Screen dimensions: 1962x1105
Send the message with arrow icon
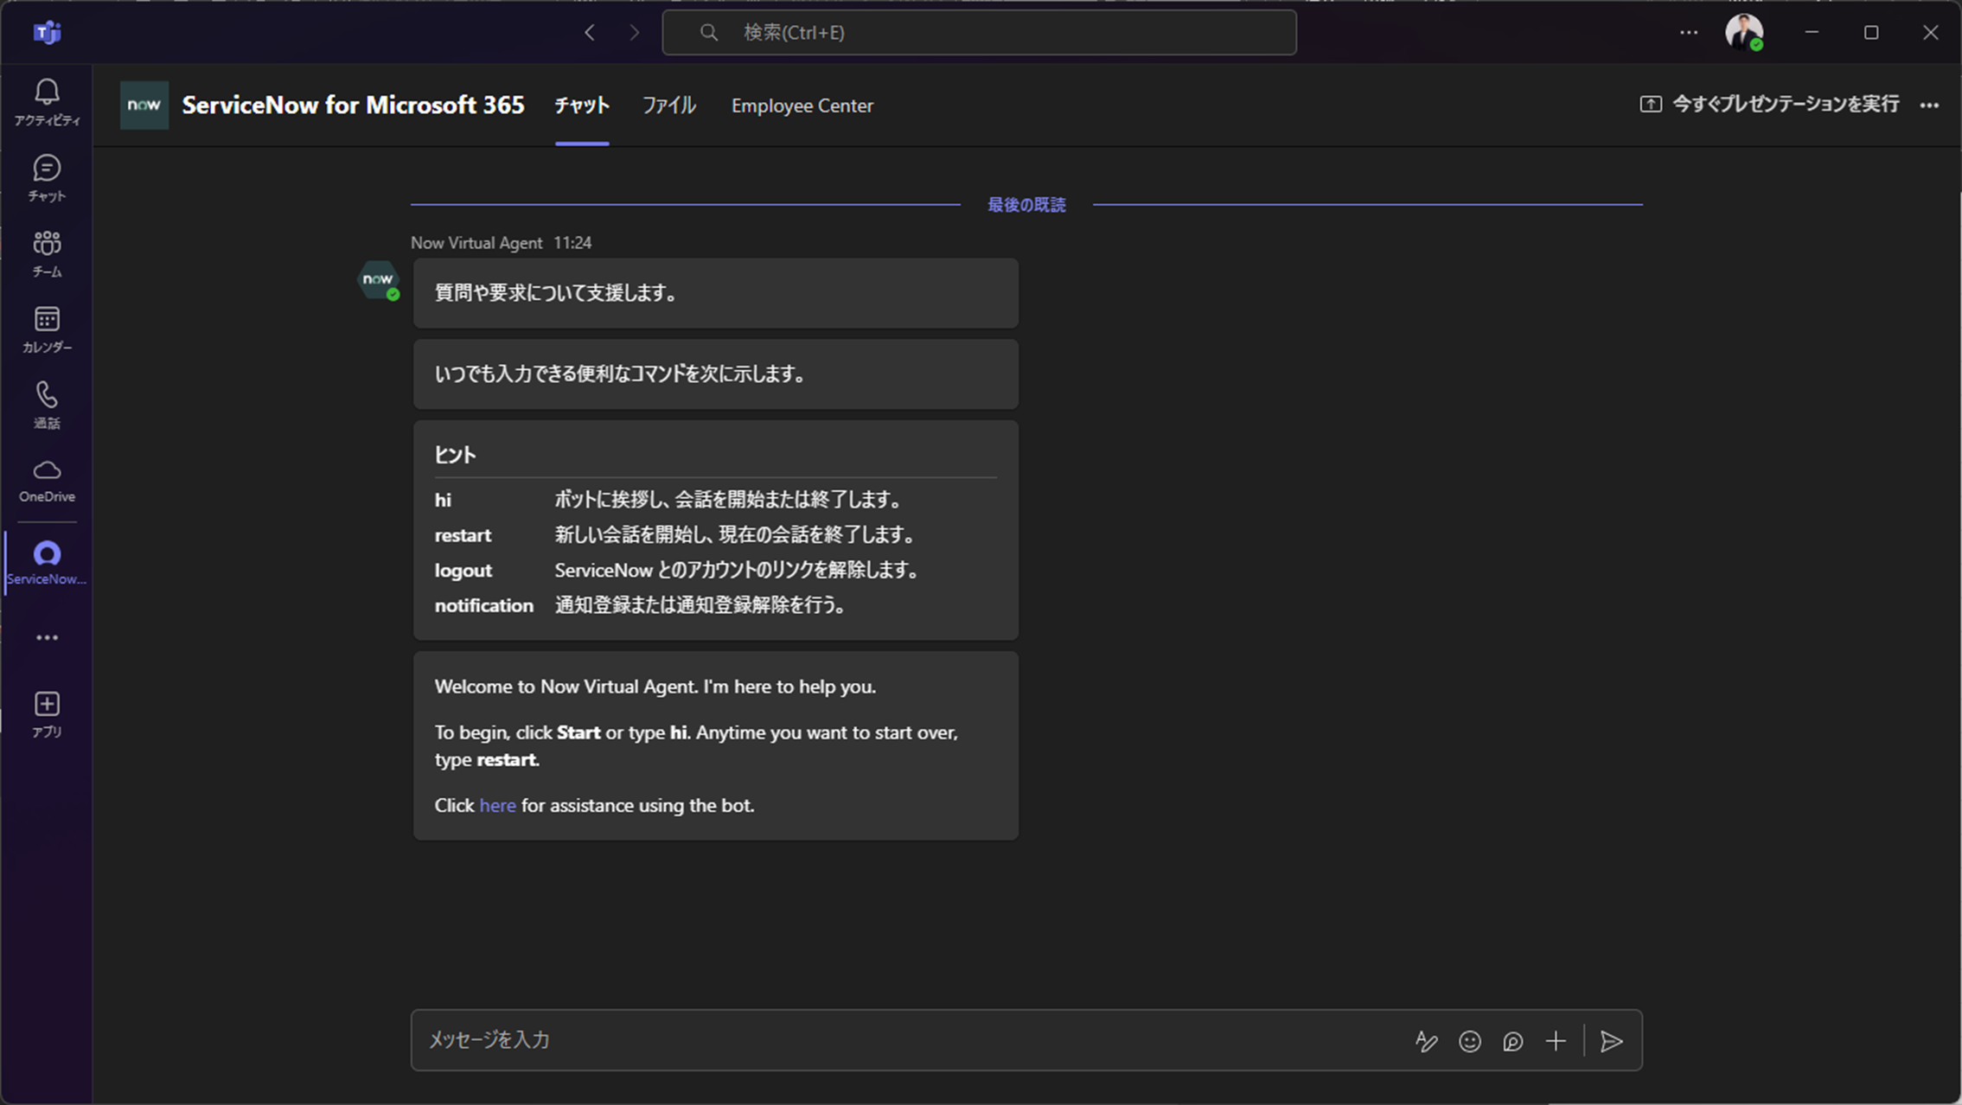(x=1611, y=1041)
